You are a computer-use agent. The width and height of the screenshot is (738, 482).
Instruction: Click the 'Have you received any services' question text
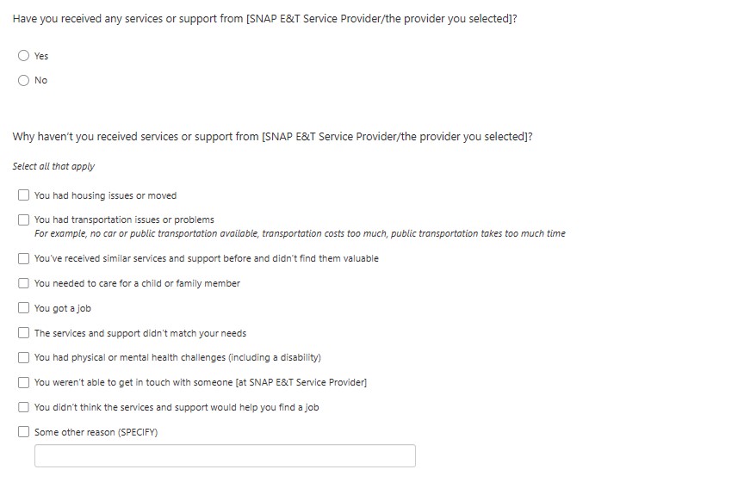(264, 19)
